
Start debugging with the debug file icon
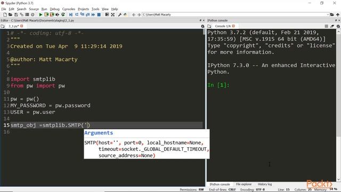[71, 14]
